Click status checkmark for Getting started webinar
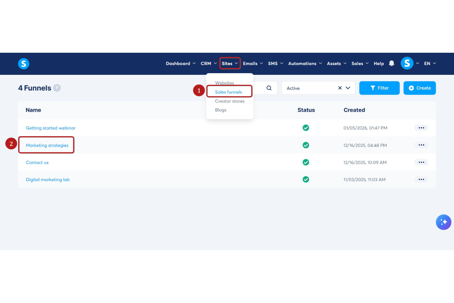The image size is (454, 303). point(306,128)
